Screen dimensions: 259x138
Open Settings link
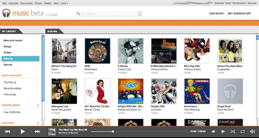(x=219, y=3)
